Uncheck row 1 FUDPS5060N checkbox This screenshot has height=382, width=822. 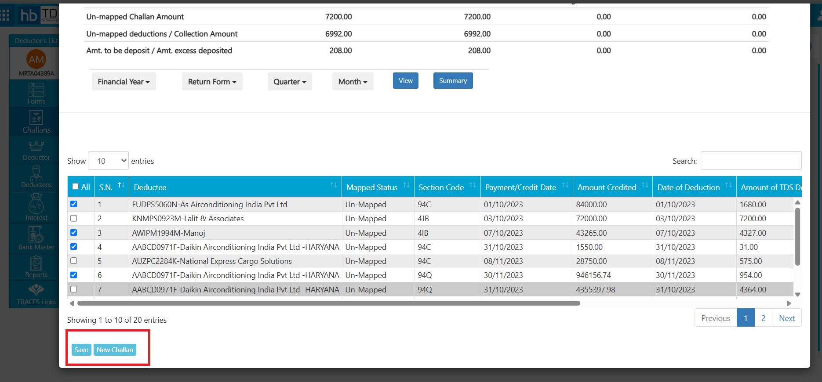pos(74,204)
